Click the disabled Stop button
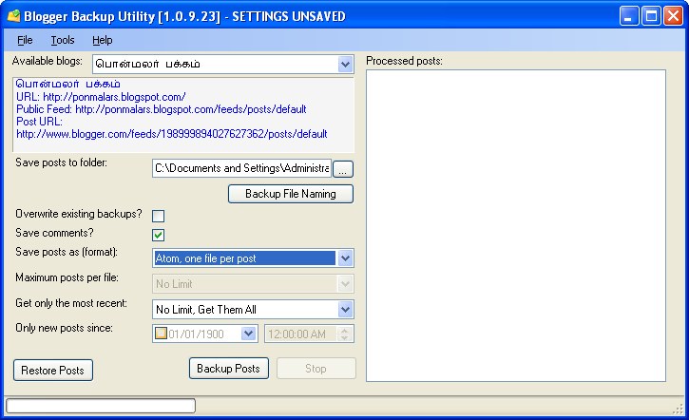Viewport: 689px width, 420px height. point(316,368)
